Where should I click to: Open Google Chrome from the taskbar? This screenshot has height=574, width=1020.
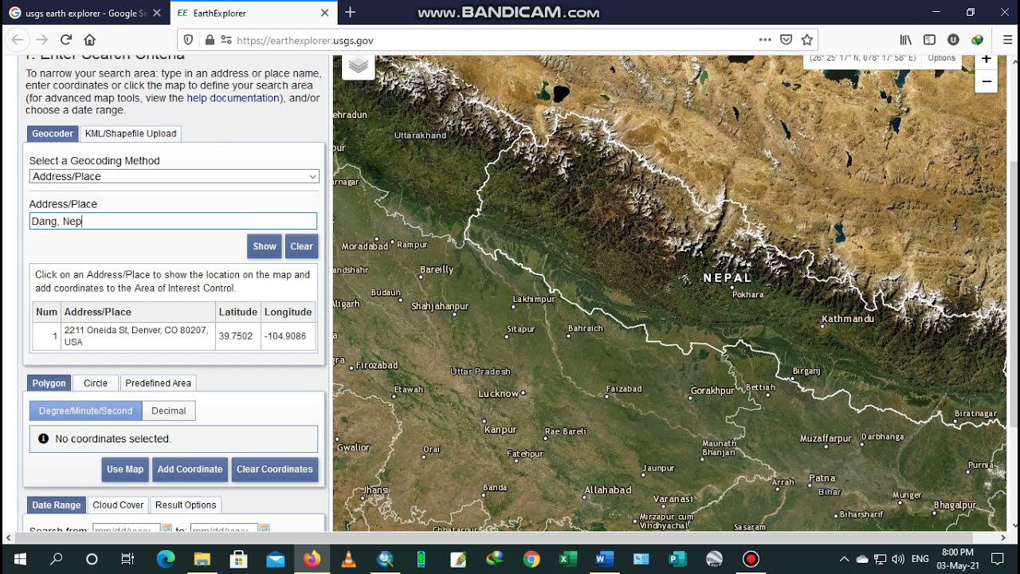(532, 559)
